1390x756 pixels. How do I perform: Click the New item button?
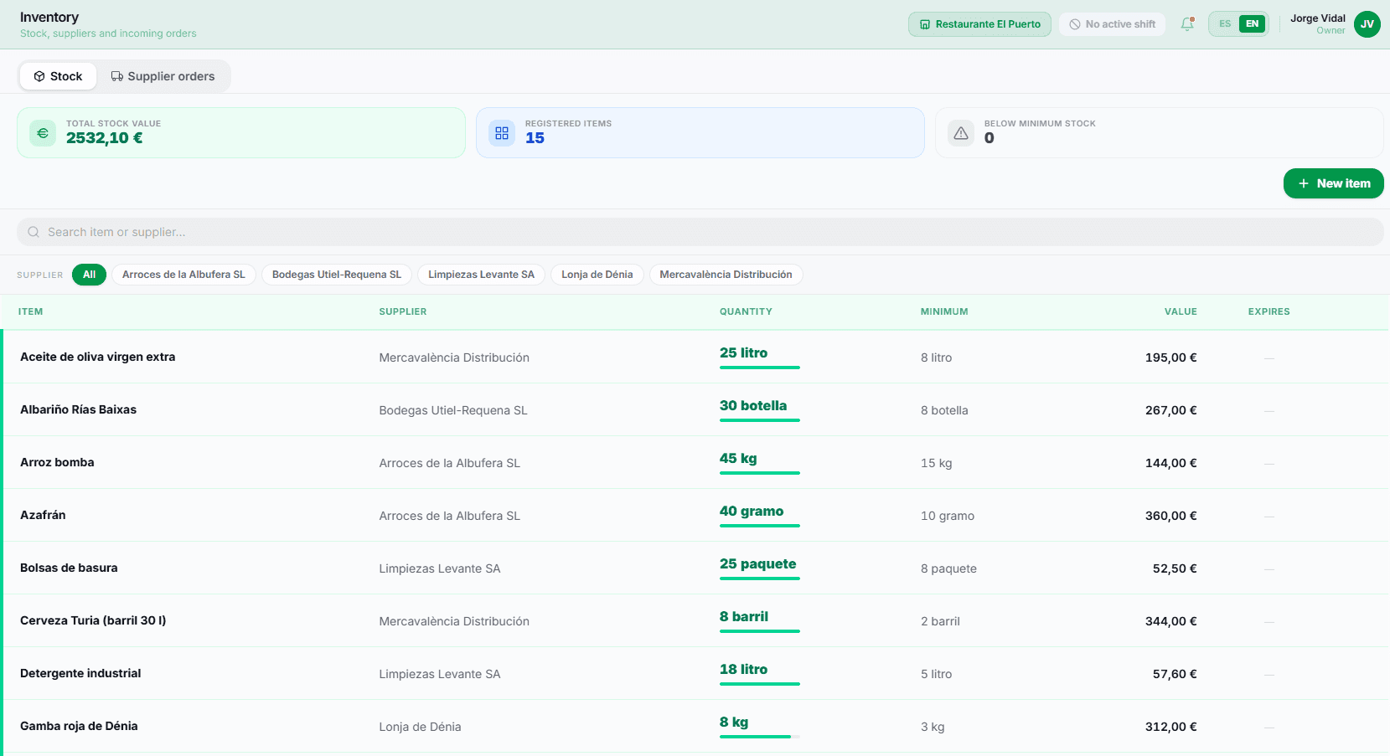[x=1333, y=183]
